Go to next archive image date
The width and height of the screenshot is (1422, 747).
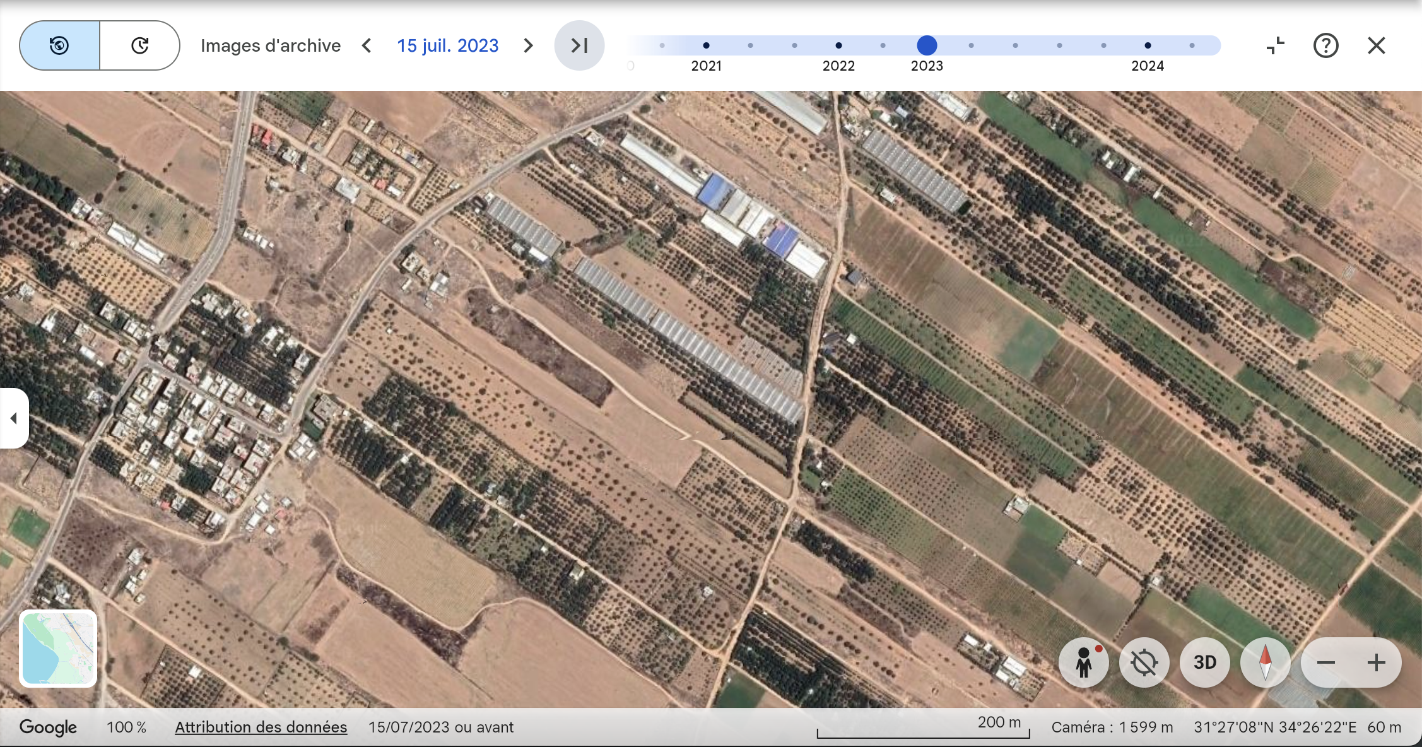point(529,45)
